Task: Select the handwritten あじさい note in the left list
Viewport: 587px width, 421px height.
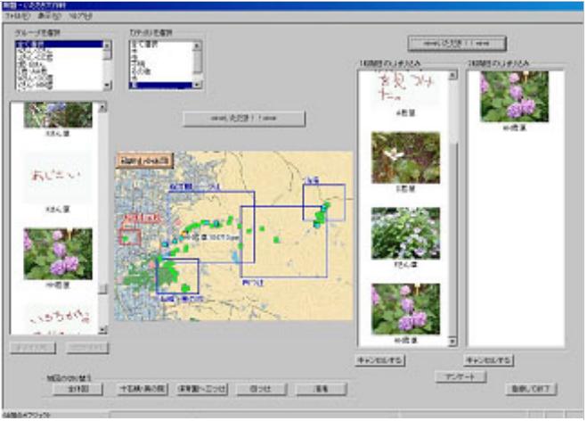Action: tap(58, 177)
